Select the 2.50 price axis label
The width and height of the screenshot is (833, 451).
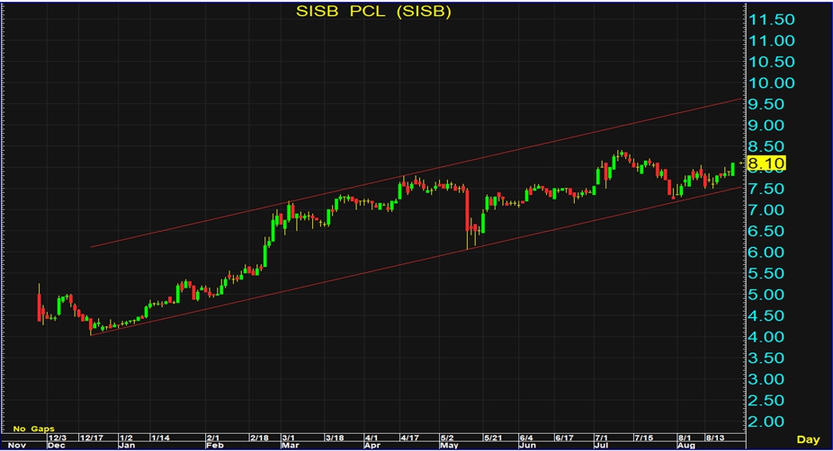(766, 401)
